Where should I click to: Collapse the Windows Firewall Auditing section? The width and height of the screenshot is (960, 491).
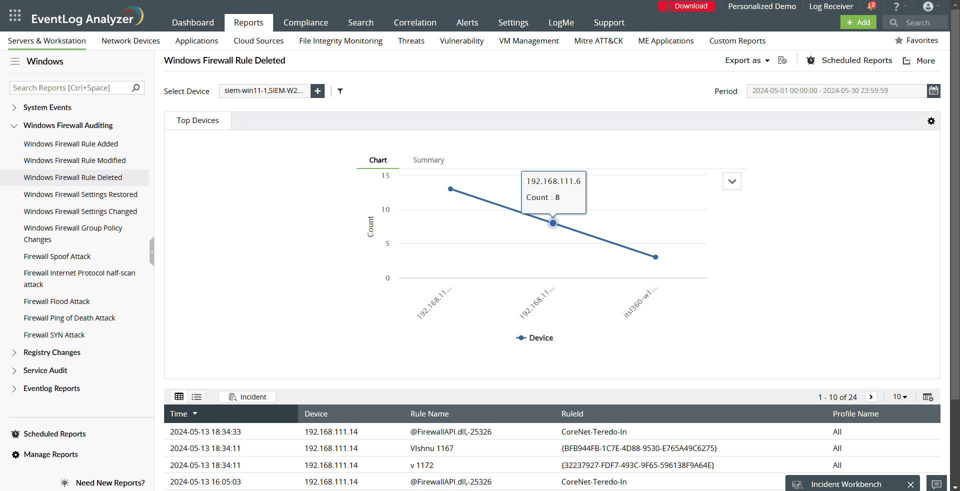(14, 125)
